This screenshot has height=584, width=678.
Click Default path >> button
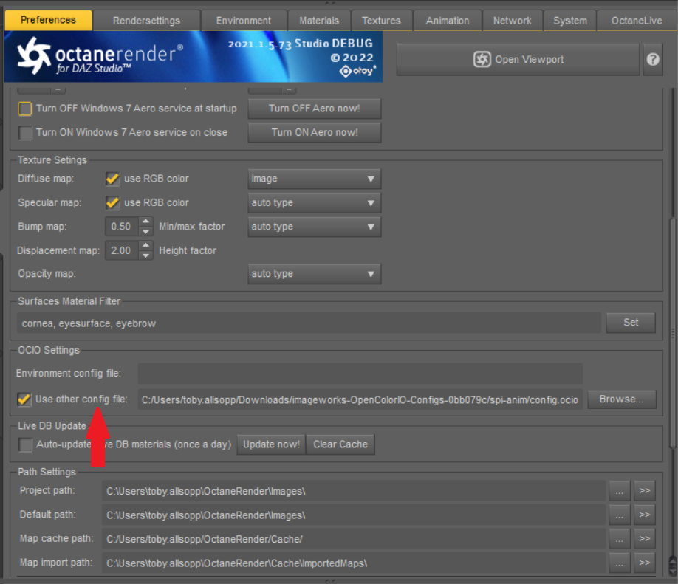pyautogui.click(x=644, y=515)
